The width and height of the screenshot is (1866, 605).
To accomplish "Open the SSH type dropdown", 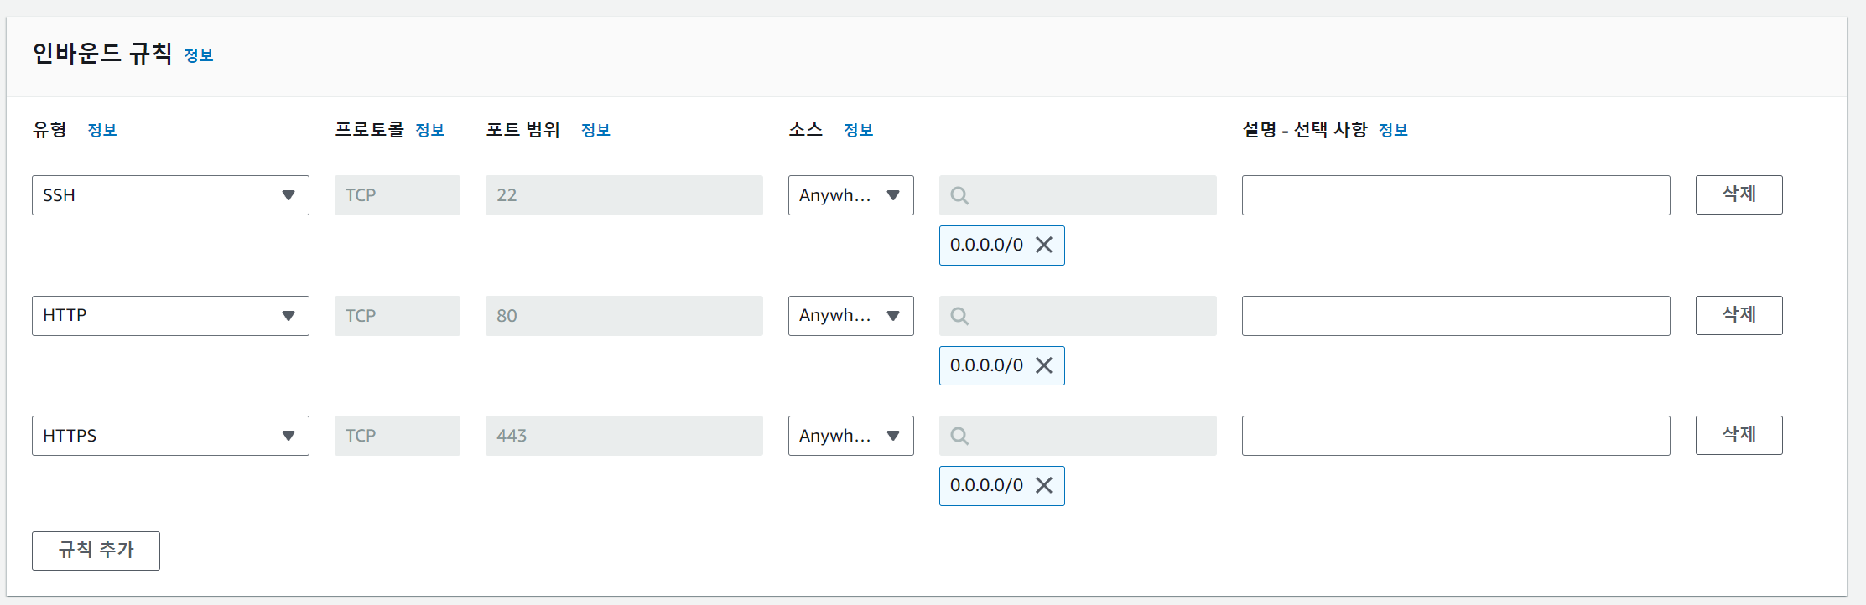I will click(170, 195).
